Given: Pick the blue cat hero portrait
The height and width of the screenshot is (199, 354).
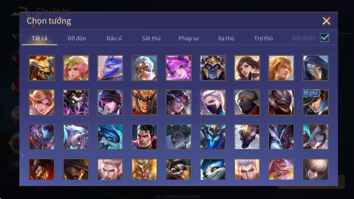Looking at the screenshot, I should 213,169.
